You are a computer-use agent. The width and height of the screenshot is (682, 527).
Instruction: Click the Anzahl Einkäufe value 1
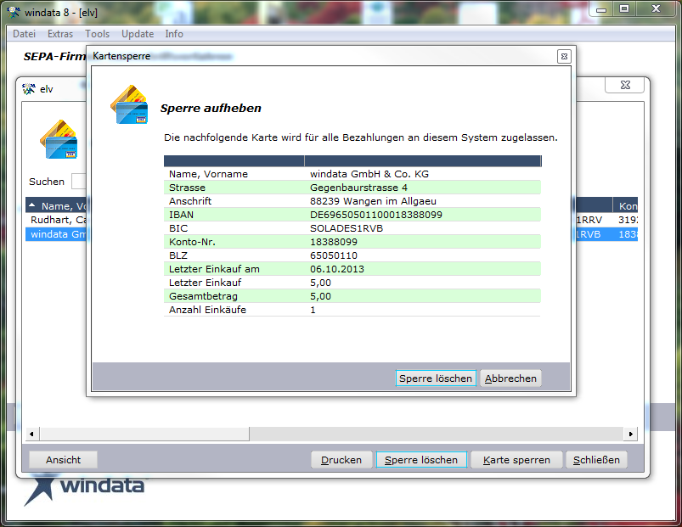(313, 310)
